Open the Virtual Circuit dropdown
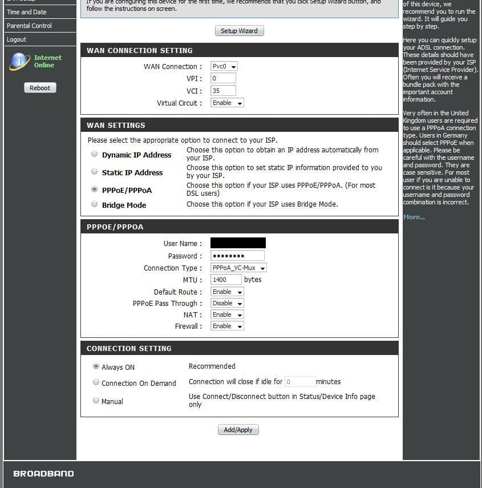 point(227,103)
